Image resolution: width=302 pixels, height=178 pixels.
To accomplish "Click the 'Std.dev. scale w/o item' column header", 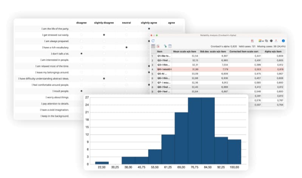I will click(214, 52).
